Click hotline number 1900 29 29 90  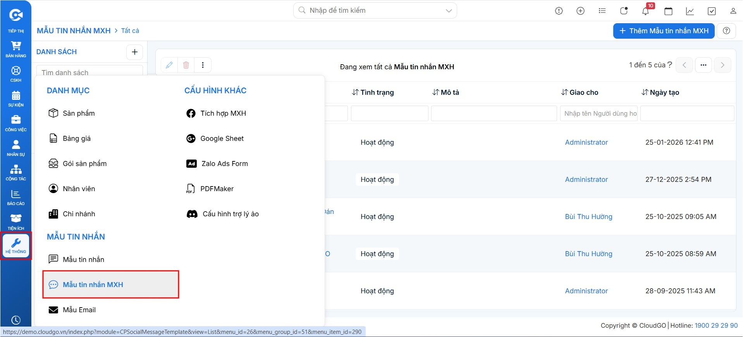[716, 325]
